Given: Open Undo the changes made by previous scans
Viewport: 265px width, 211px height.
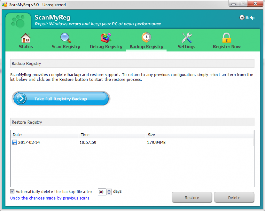Looking at the screenshot, I should [x=50, y=198].
